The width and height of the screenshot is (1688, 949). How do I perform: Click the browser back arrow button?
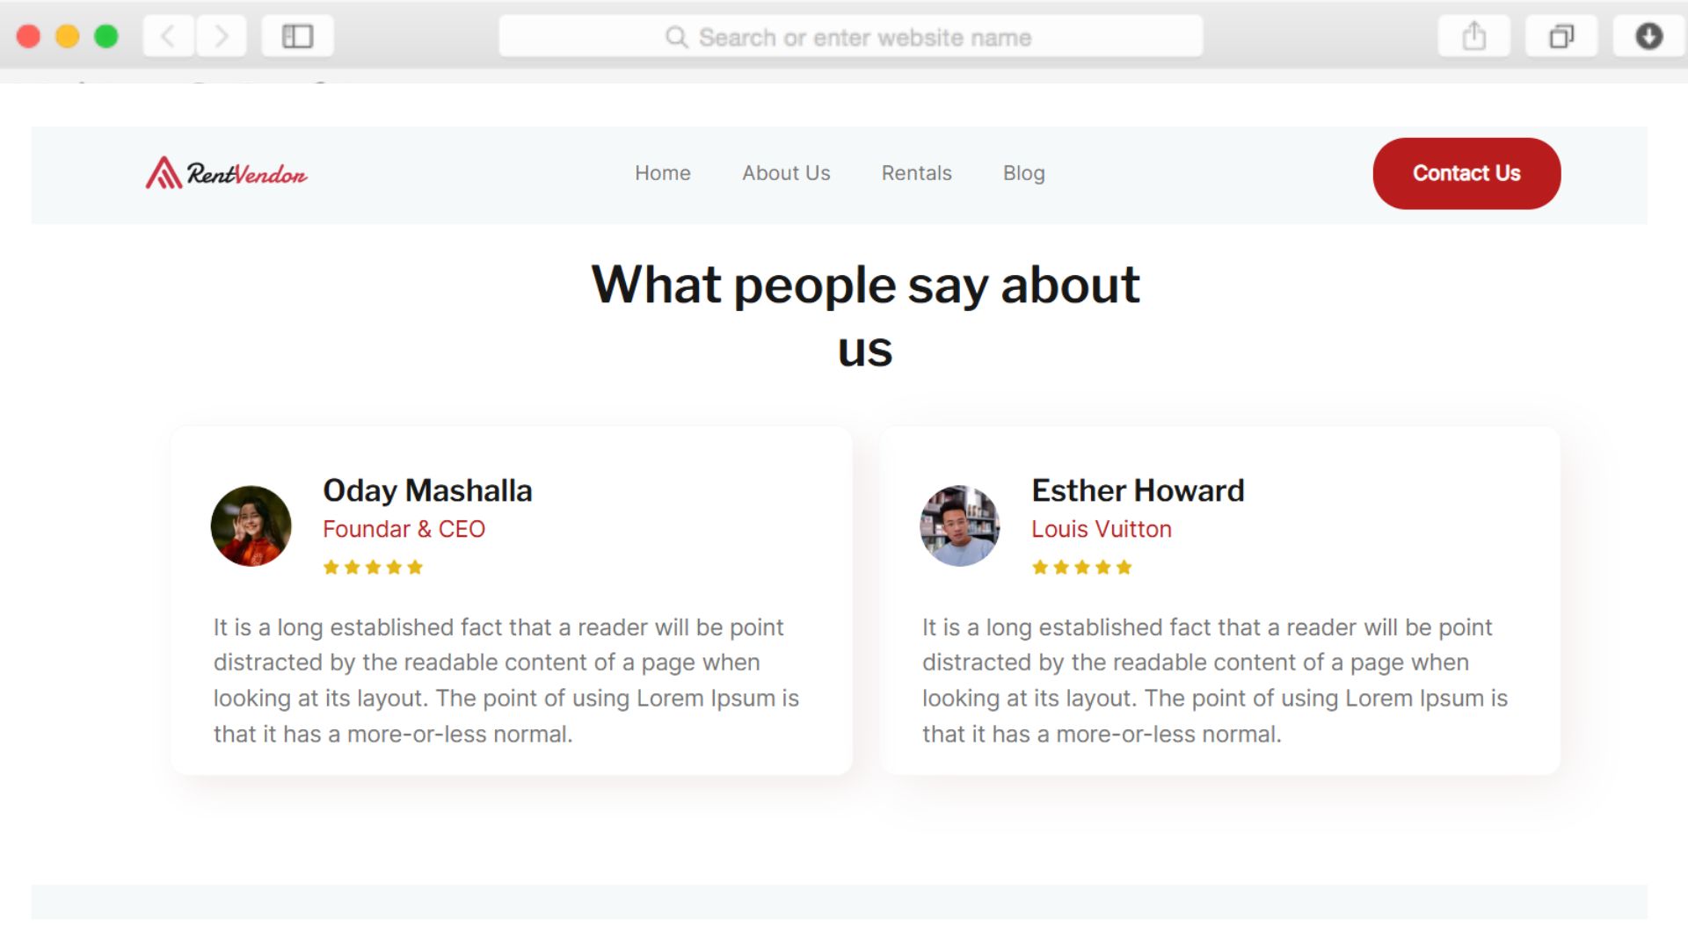click(x=168, y=37)
